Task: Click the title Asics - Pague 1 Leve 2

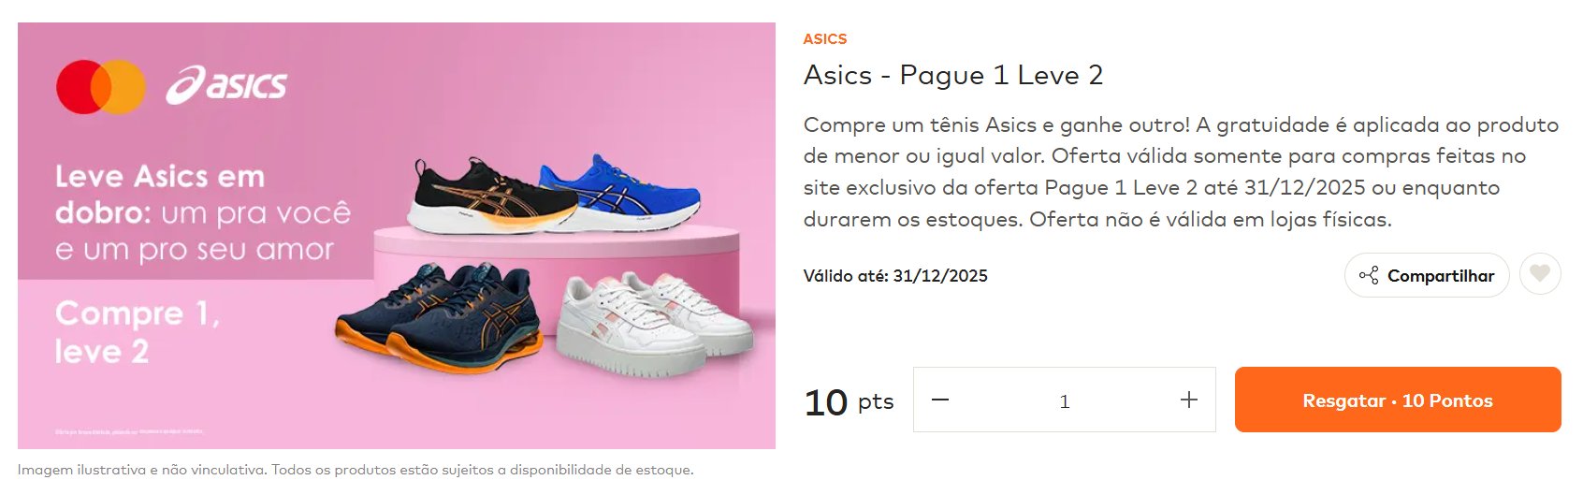Action: pos(953,75)
